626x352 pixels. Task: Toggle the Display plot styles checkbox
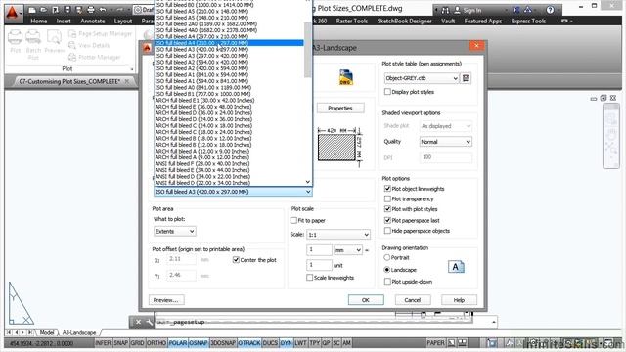point(387,92)
